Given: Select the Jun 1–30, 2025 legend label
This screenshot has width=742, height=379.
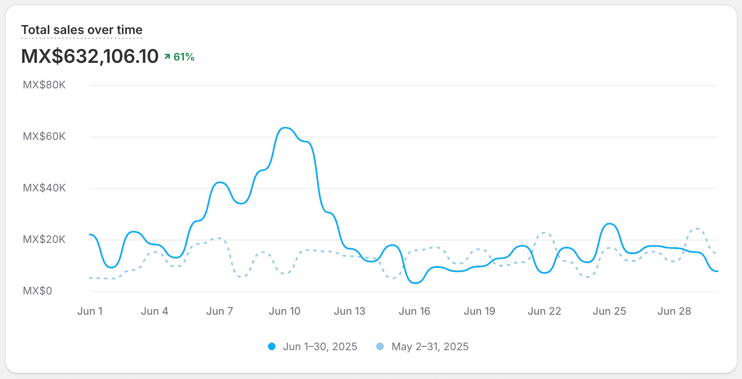Looking at the screenshot, I should coord(320,346).
